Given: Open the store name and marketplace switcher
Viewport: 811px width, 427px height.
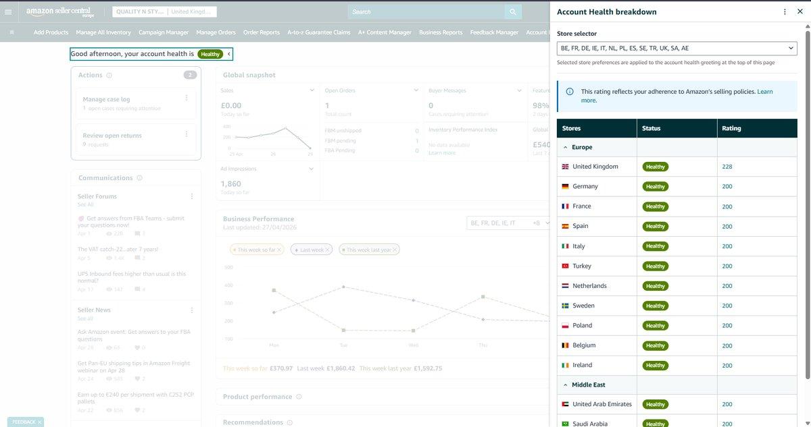Looking at the screenshot, I should click(164, 11).
